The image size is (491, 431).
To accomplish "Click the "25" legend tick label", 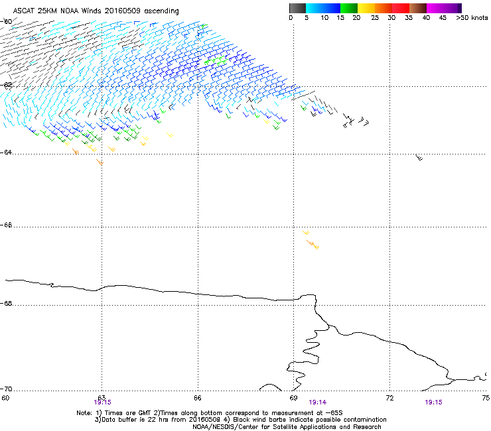I will tap(375, 18).
